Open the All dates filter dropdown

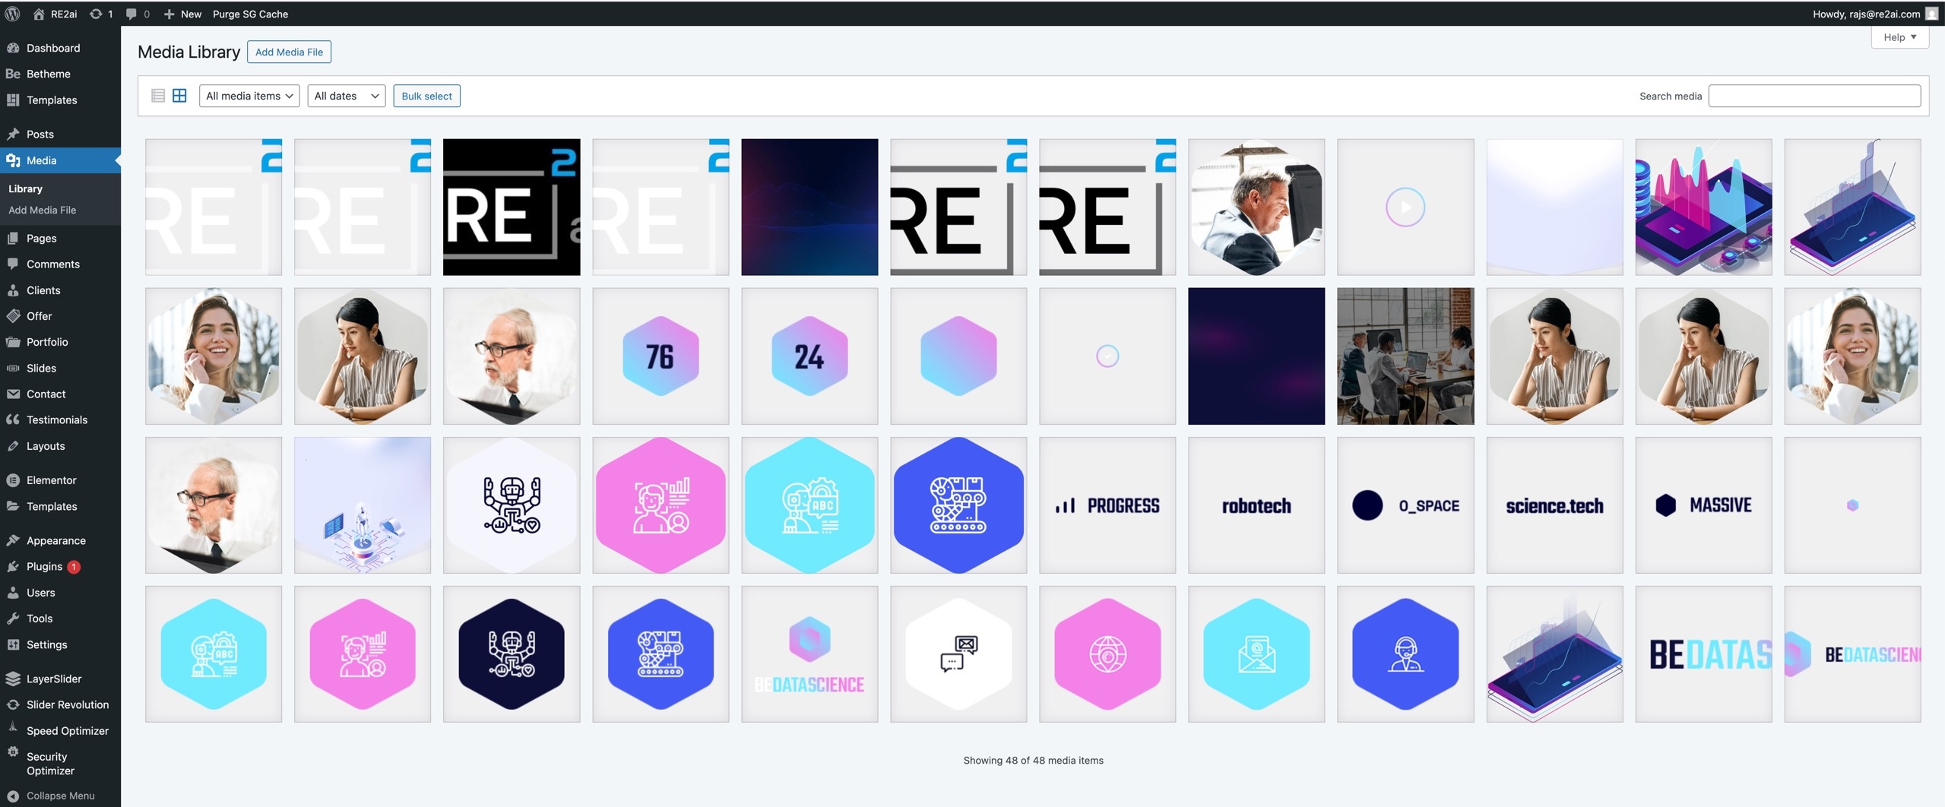346,96
